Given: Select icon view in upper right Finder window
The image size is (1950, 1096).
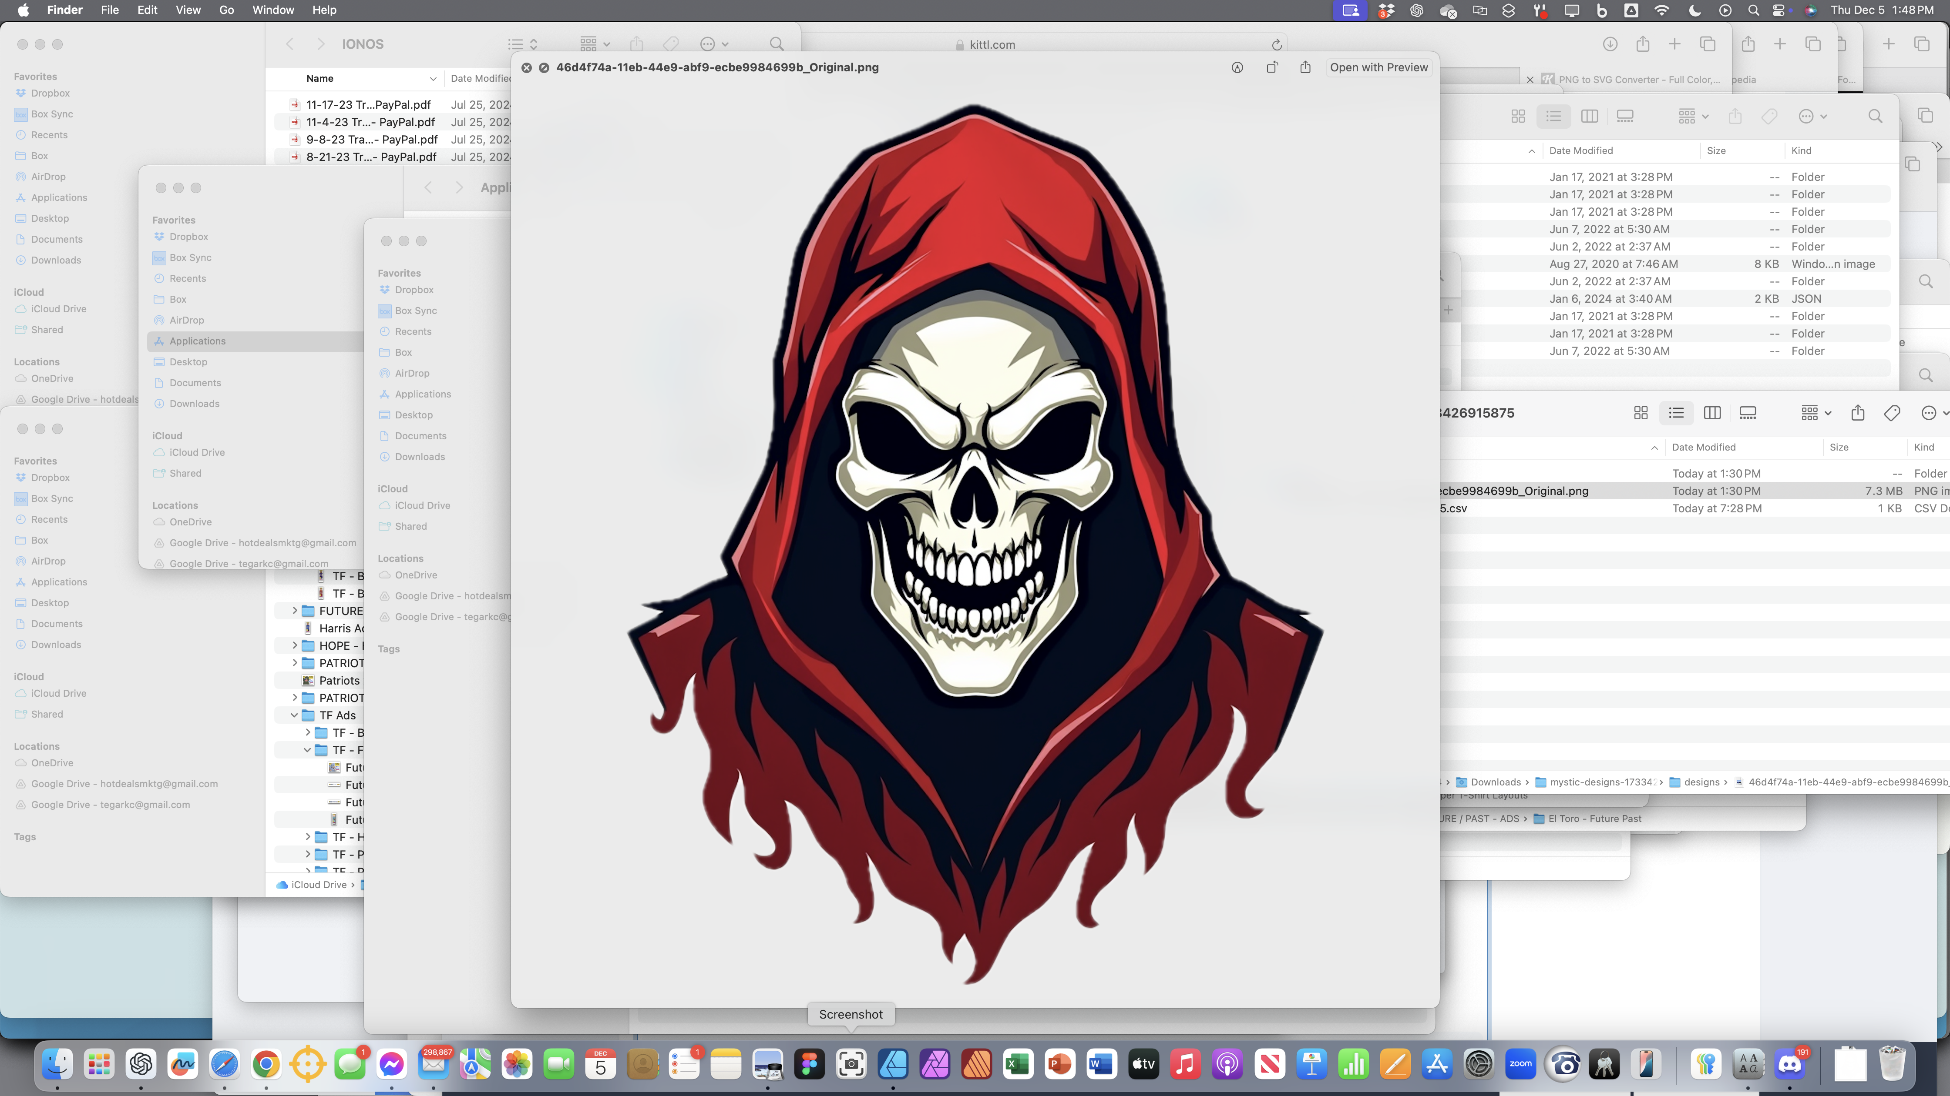Looking at the screenshot, I should [x=1518, y=117].
